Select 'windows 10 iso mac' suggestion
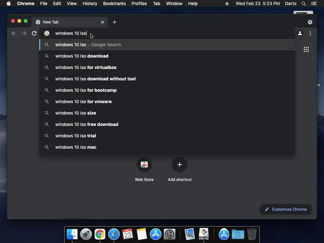 (167, 147)
